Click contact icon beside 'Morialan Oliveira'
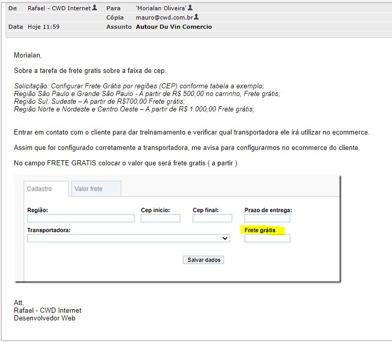 pos(190,8)
